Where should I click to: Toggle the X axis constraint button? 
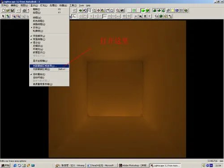[91, 16]
